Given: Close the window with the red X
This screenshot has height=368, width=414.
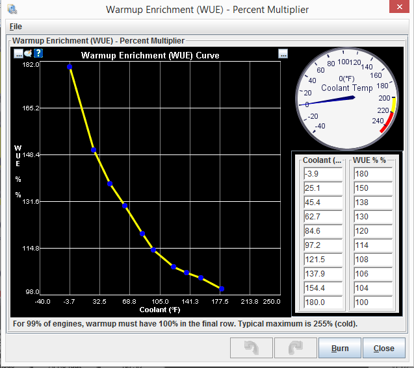Looking at the screenshot, I should 400,6.
